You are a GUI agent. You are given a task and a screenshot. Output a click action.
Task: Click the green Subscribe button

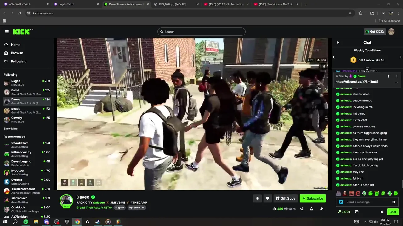coord(313,198)
